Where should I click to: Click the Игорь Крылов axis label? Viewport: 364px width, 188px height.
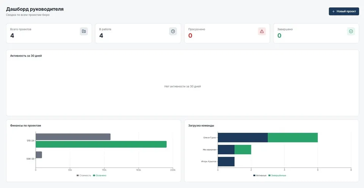[209, 161]
